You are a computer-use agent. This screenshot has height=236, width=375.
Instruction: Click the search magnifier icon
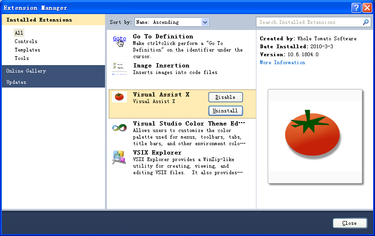coord(366,22)
